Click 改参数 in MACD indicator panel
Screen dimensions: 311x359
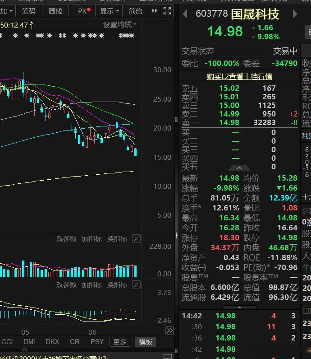(67, 284)
